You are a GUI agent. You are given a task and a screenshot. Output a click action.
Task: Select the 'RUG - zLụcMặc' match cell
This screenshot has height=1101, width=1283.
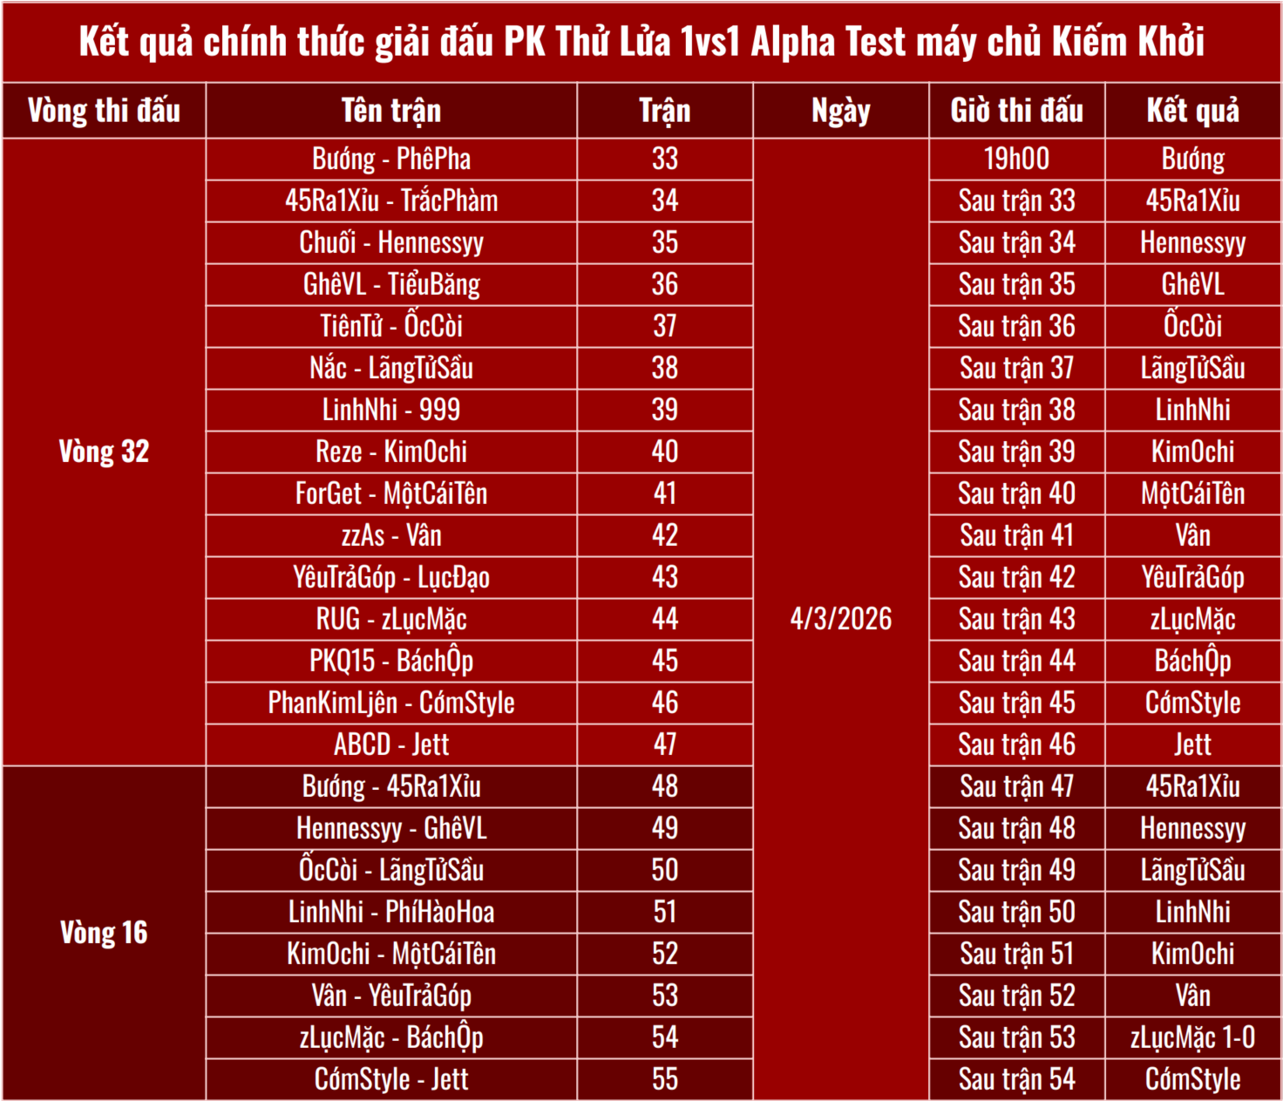(x=391, y=619)
